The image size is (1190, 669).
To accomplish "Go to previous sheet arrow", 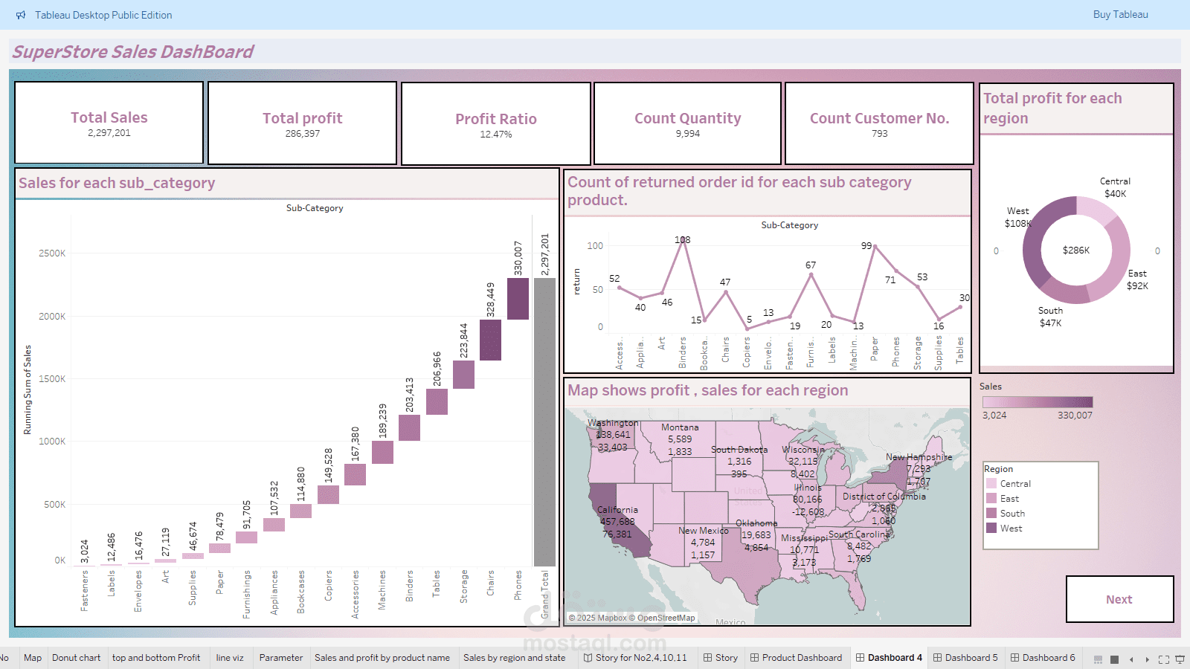I will pyautogui.click(x=1131, y=659).
